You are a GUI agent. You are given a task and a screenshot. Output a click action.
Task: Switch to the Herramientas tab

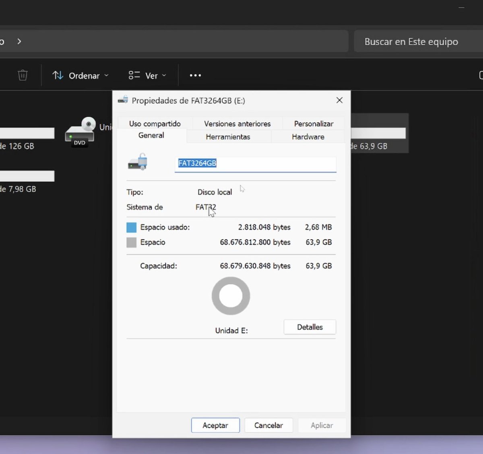(228, 136)
